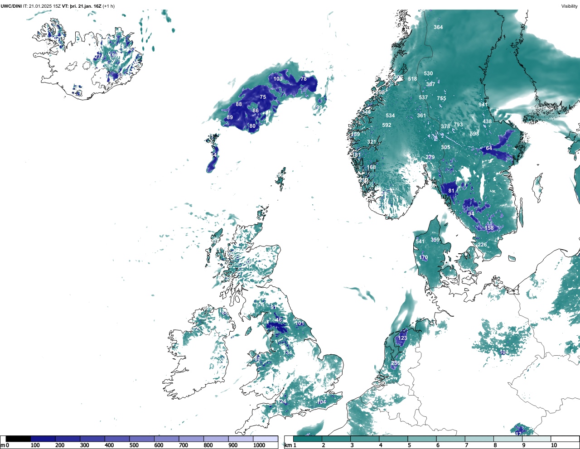Click the value '81' in the dark blue patch
The image size is (580, 449).
click(451, 191)
